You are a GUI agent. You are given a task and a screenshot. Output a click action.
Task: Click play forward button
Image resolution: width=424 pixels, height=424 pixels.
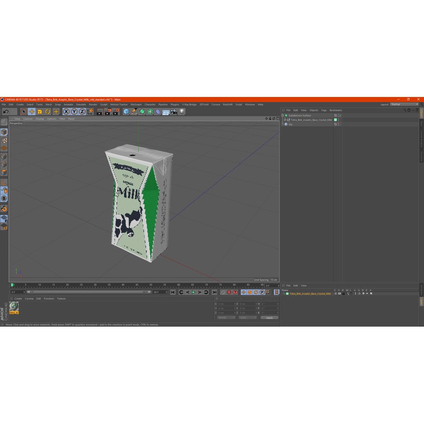pyautogui.click(x=193, y=292)
